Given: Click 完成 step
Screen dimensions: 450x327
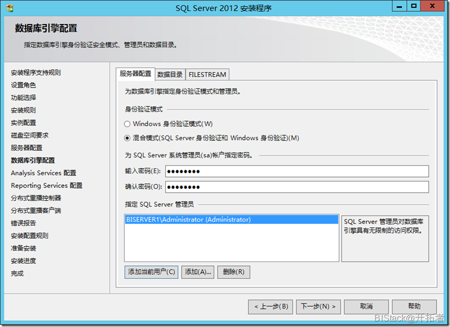Looking at the screenshot, I should 17,274.
